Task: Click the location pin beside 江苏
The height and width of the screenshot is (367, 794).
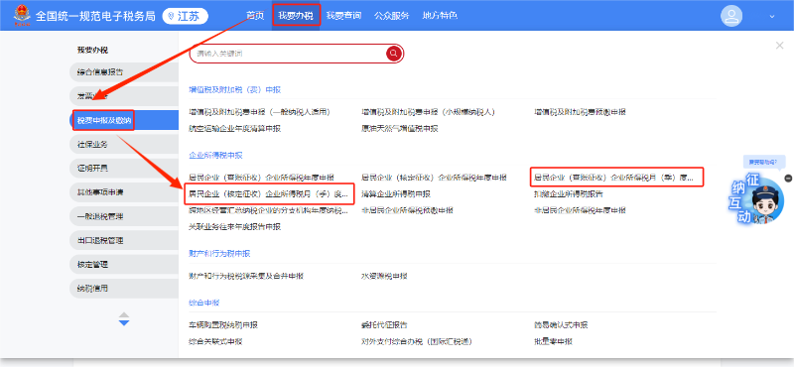Action: point(171,16)
